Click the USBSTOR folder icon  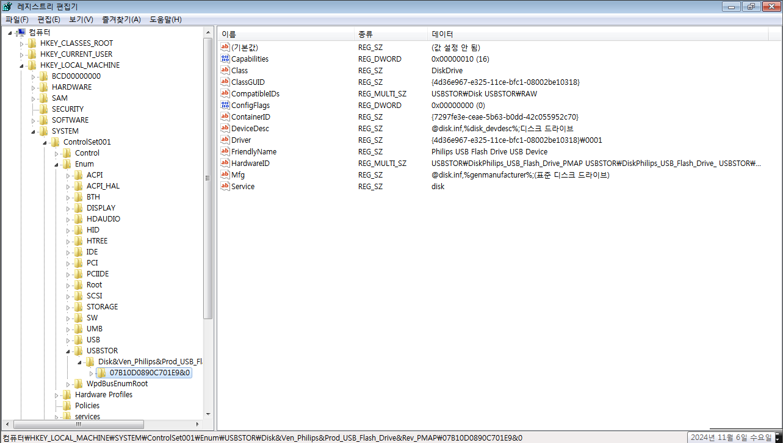[x=79, y=351]
